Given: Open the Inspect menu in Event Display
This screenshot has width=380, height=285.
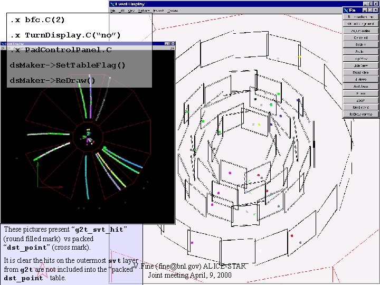Looking at the screenshot, I should coord(159,11).
